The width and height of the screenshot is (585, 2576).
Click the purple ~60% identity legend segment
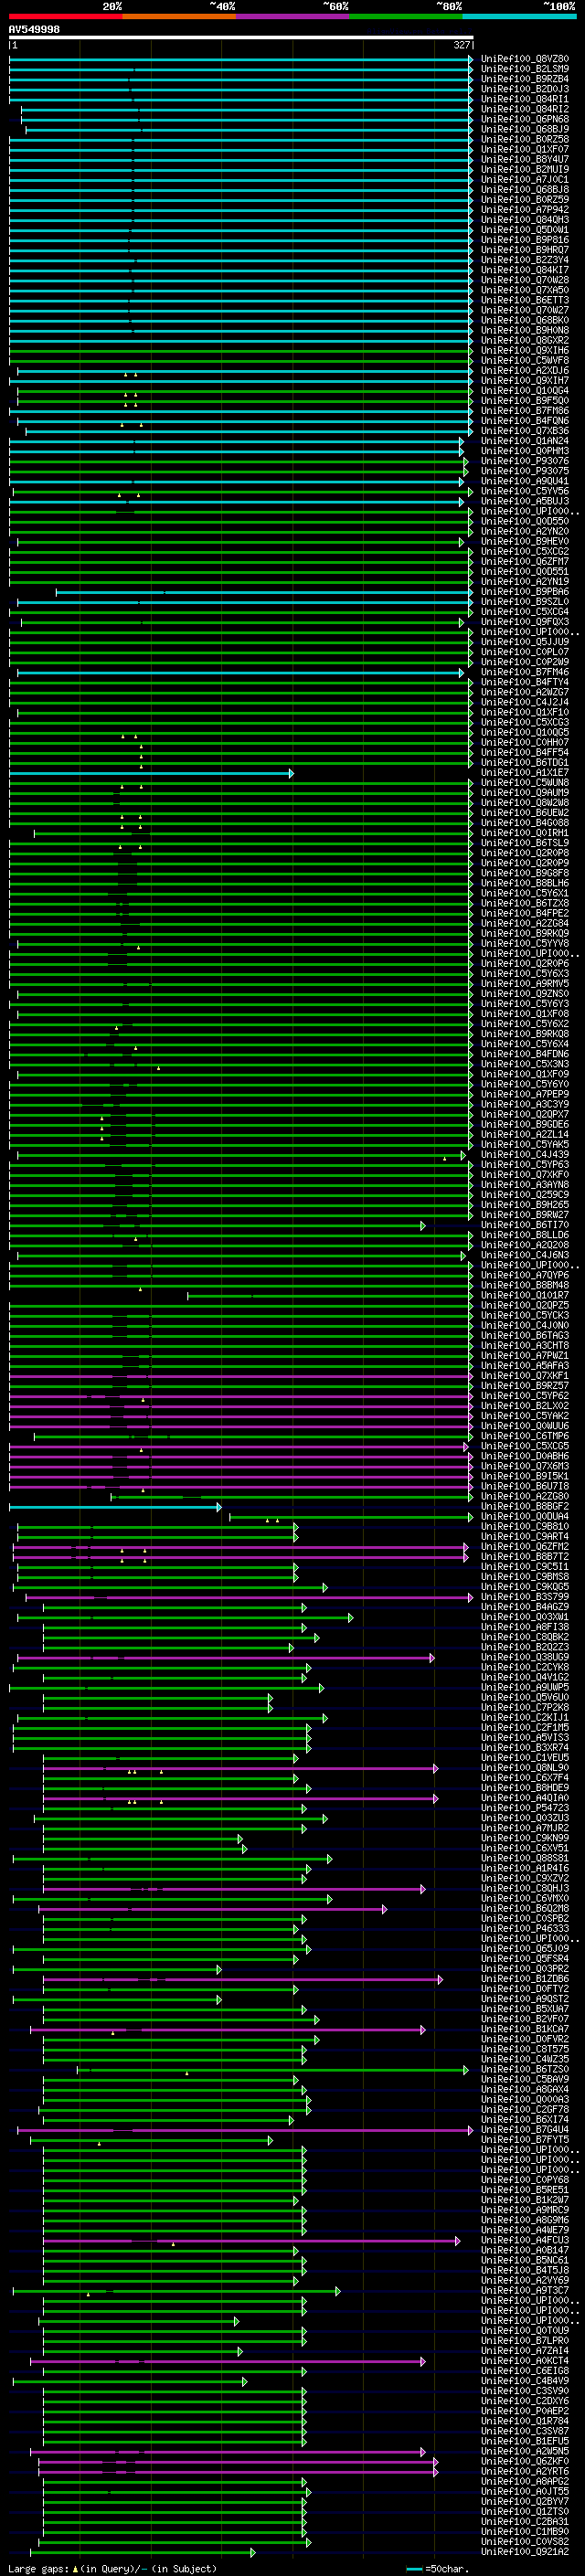(293, 17)
